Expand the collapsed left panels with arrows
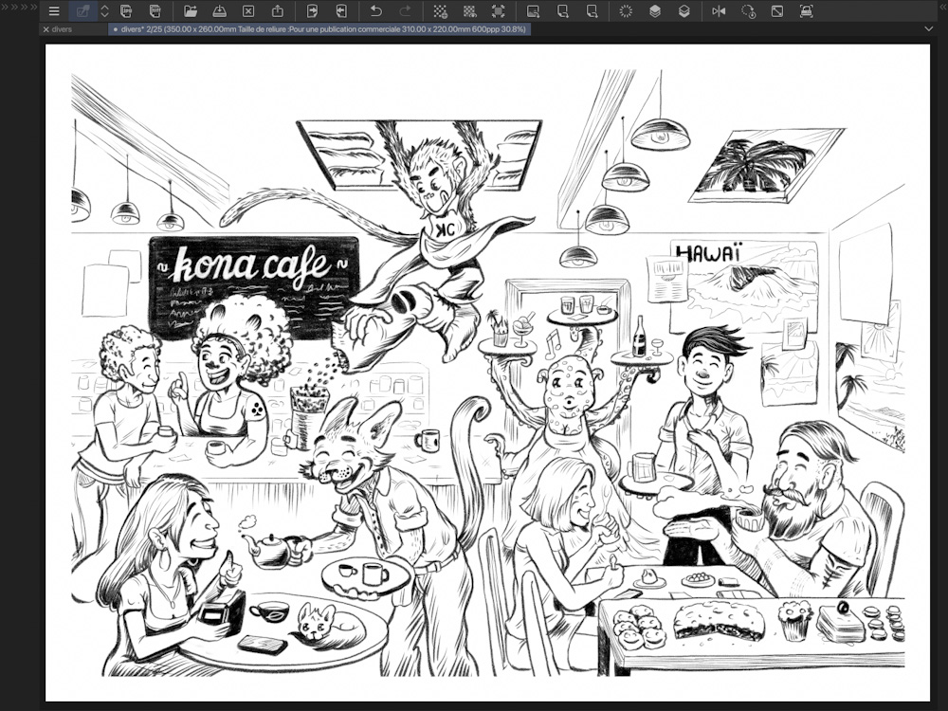Screen dimensions: 948x711 pyautogui.click(x=17, y=7)
